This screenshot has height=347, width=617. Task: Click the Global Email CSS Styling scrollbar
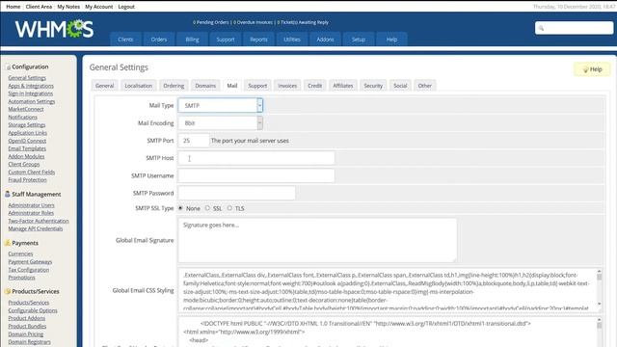tap(600, 289)
